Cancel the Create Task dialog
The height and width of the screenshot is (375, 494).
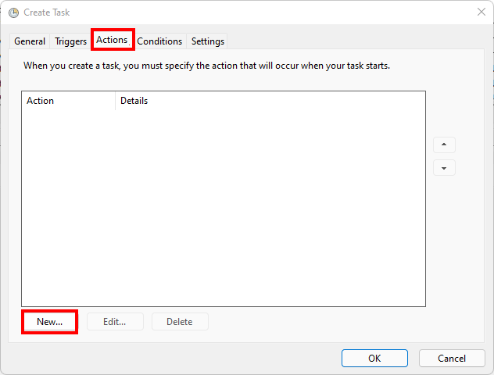pyautogui.click(x=452, y=358)
